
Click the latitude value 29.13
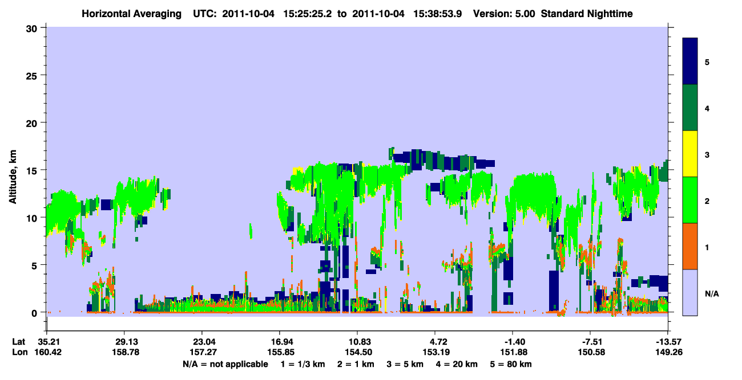(x=124, y=342)
